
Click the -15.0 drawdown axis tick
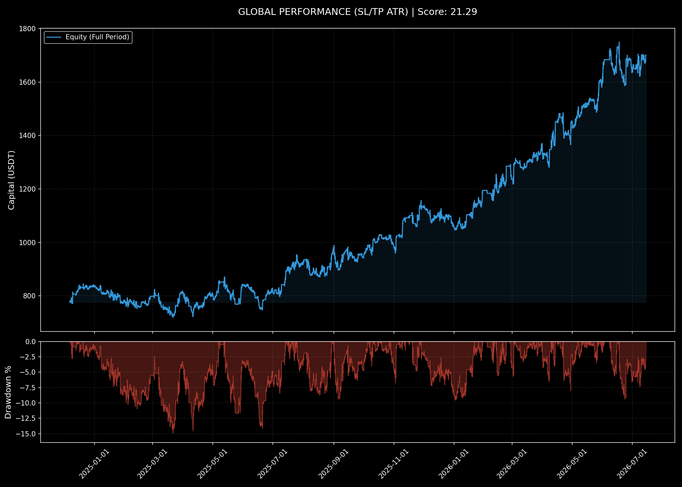click(x=25, y=434)
